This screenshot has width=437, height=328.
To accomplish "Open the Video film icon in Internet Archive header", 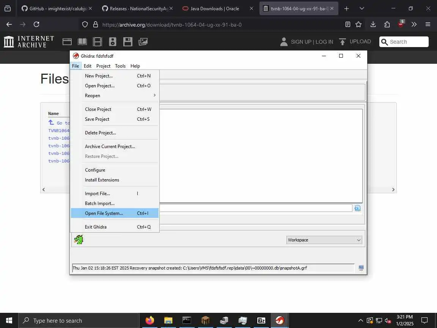I will tap(97, 42).
